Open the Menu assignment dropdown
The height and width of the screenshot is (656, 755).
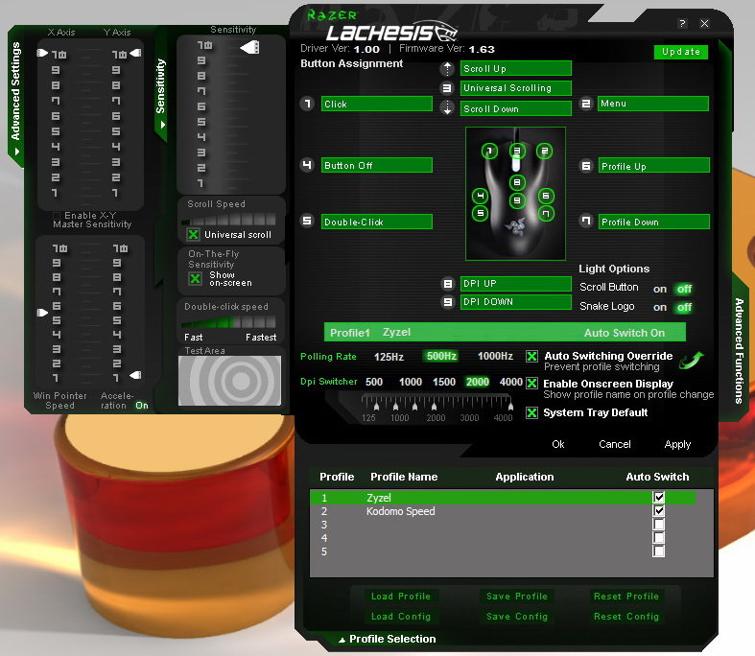coord(653,104)
